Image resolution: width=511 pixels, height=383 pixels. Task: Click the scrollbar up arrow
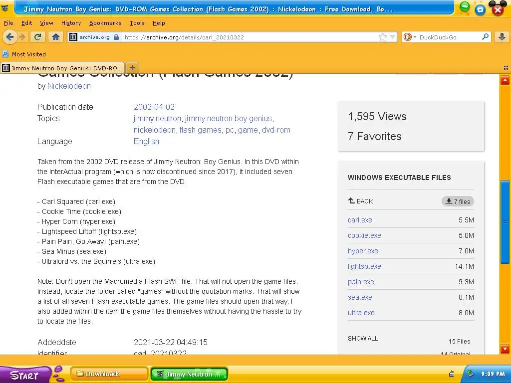point(505,79)
